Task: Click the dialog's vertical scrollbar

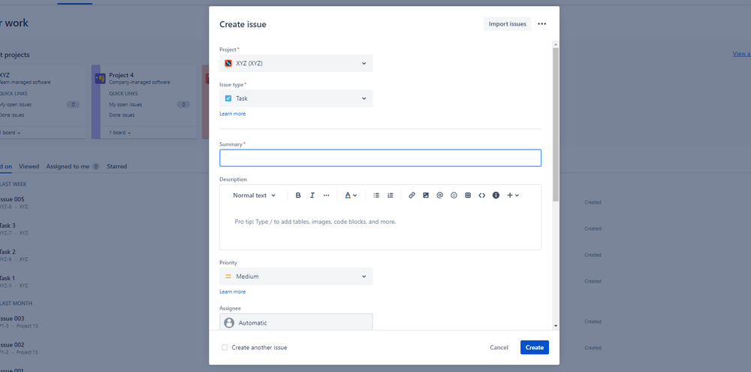Action: 556,124
